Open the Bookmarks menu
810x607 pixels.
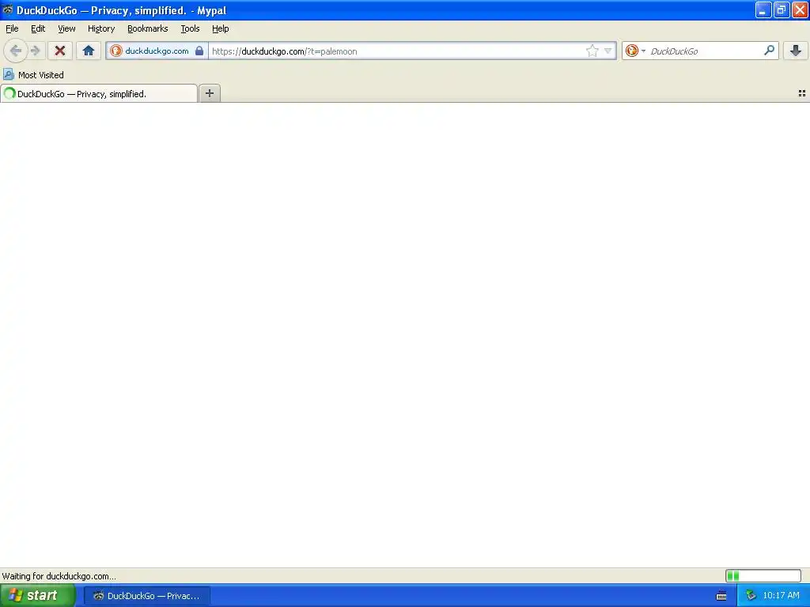click(x=148, y=28)
